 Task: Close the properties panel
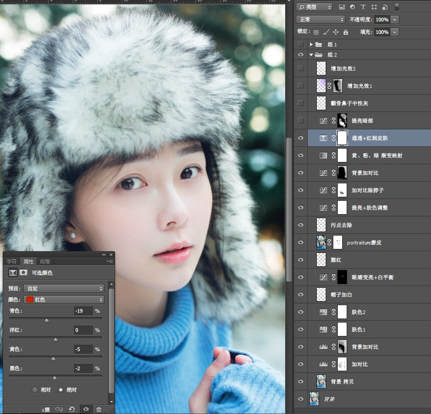111,255
